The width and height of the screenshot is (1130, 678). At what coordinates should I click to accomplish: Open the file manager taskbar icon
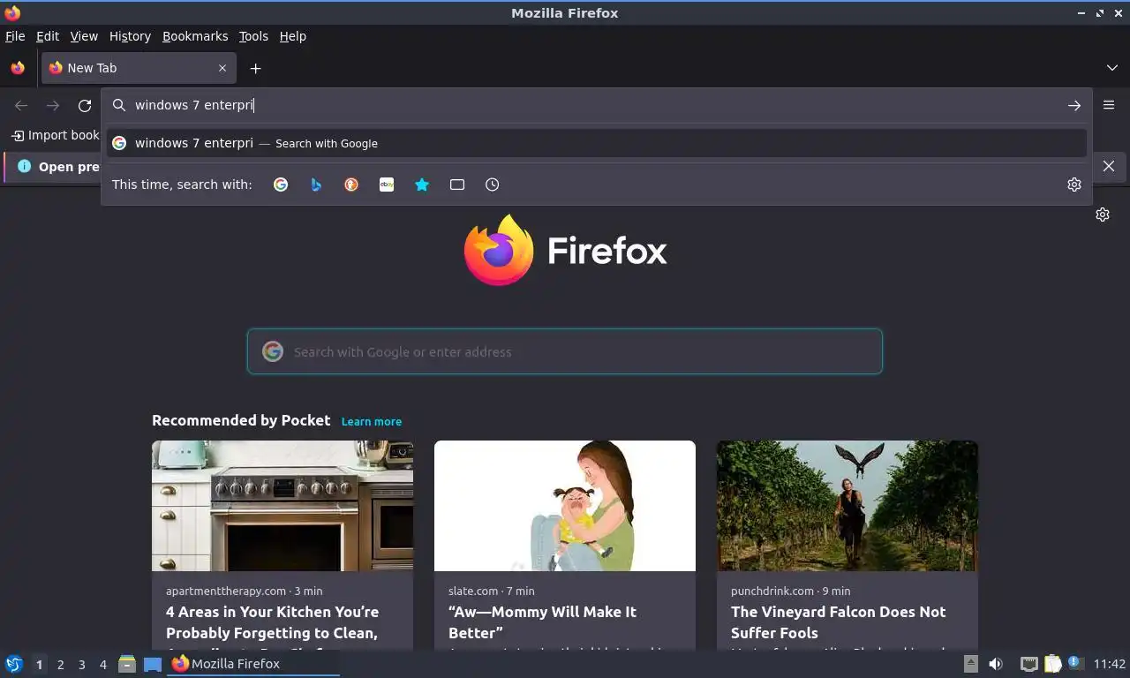(127, 664)
